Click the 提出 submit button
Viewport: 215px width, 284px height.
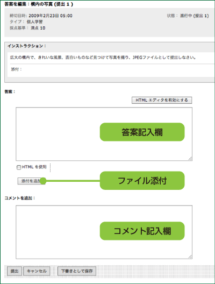point(15,271)
